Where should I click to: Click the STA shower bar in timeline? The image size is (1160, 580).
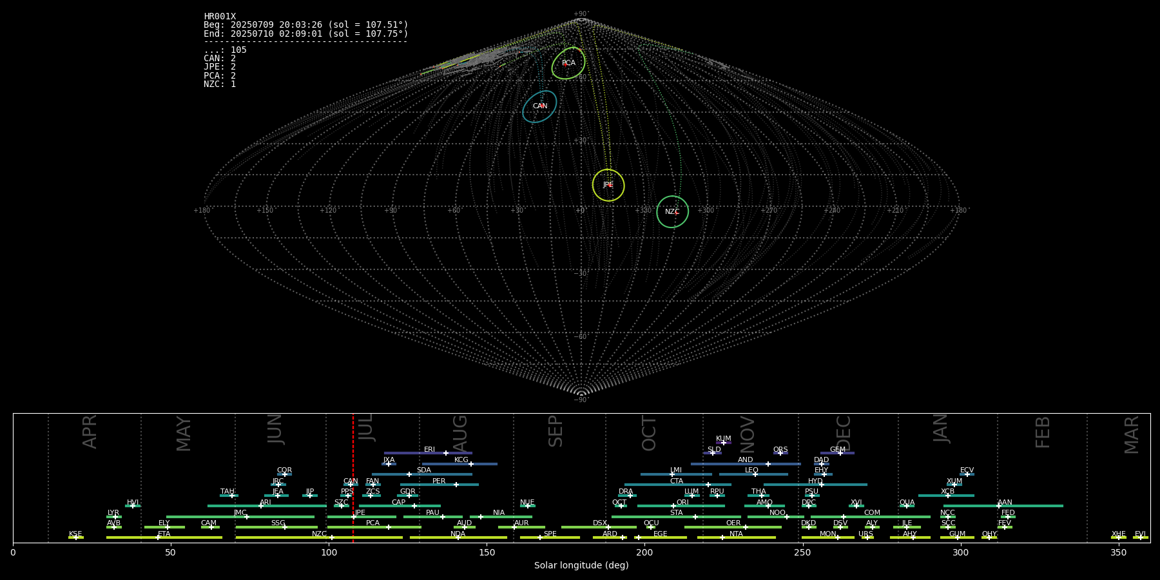point(676,517)
